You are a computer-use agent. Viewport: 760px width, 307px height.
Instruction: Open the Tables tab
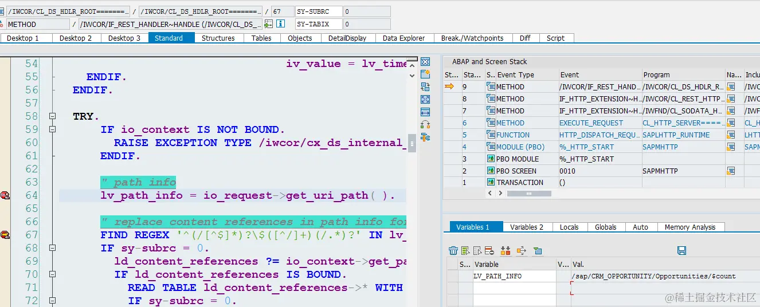tap(261, 38)
